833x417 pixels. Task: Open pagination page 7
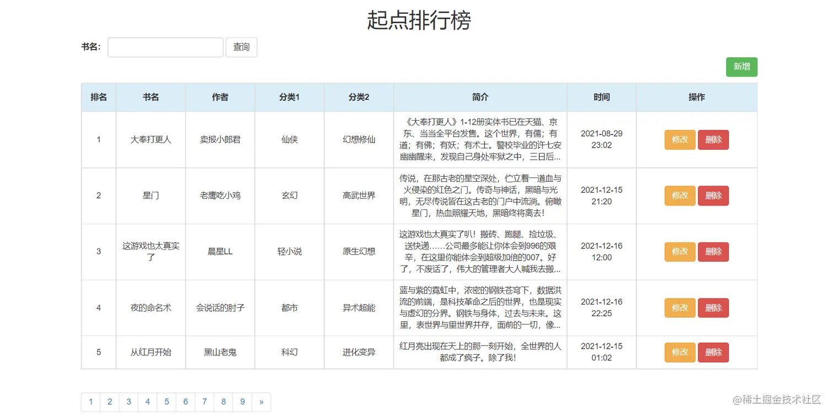click(x=204, y=402)
